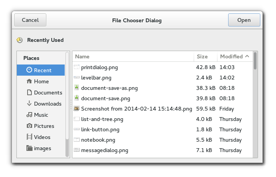Click the Documents icon in sidebar
This screenshot has width=276, height=177.
(29, 93)
